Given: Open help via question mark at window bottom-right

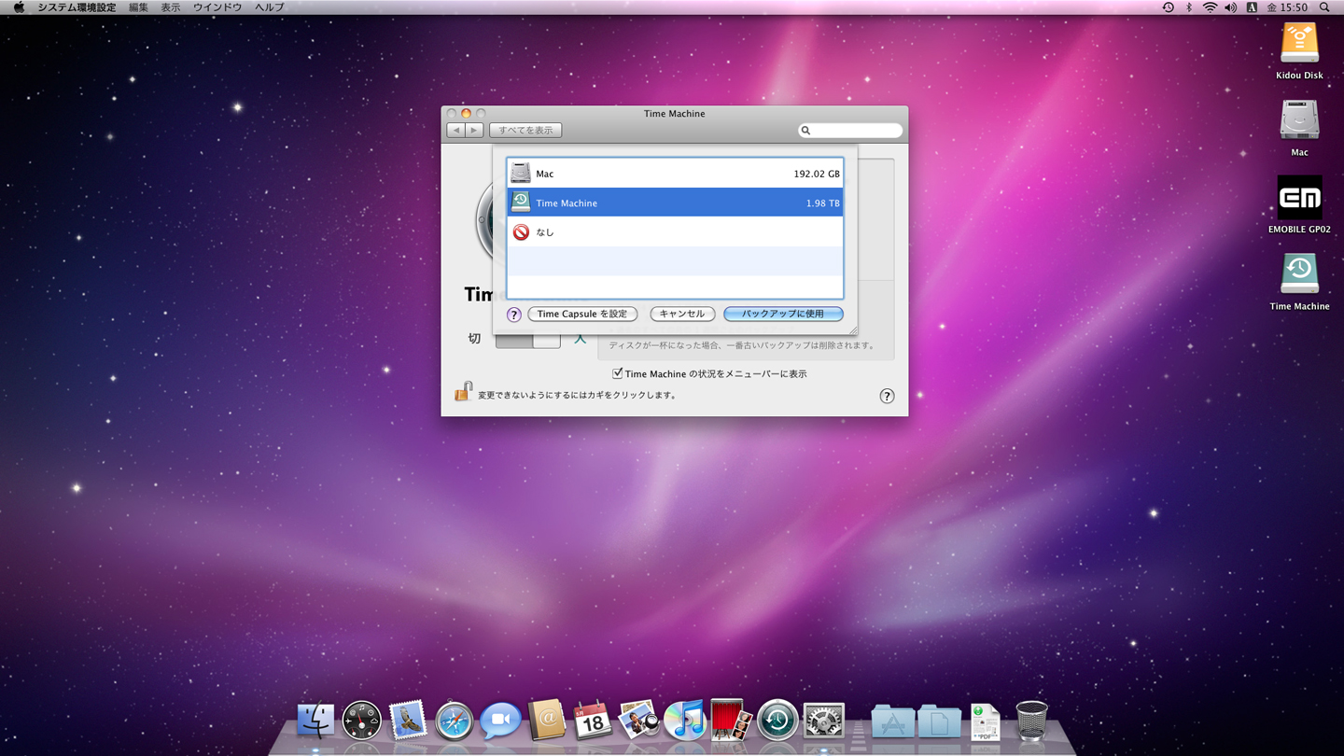Looking at the screenshot, I should click(x=887, y=396).
